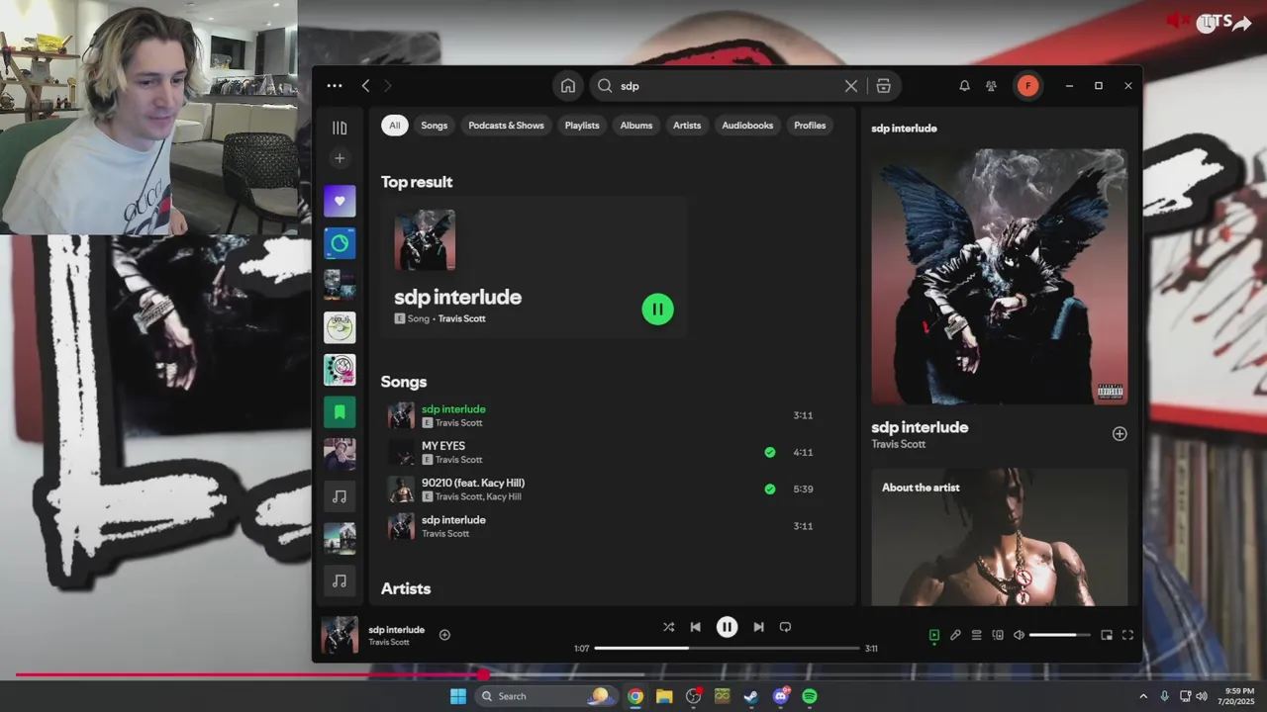
Task: Seek within the song progress bar
Action: (727, 648)
